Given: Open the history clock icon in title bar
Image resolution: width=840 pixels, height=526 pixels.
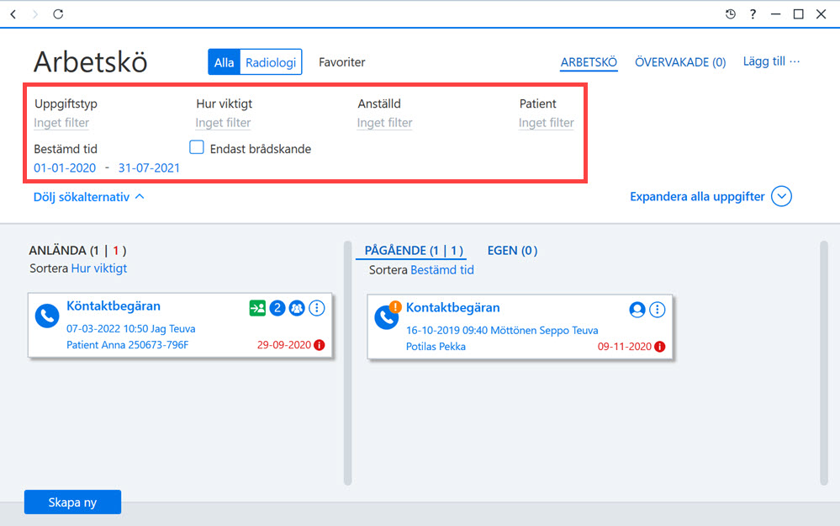Looking at the screenshot, I should click(x=730, y=14).
